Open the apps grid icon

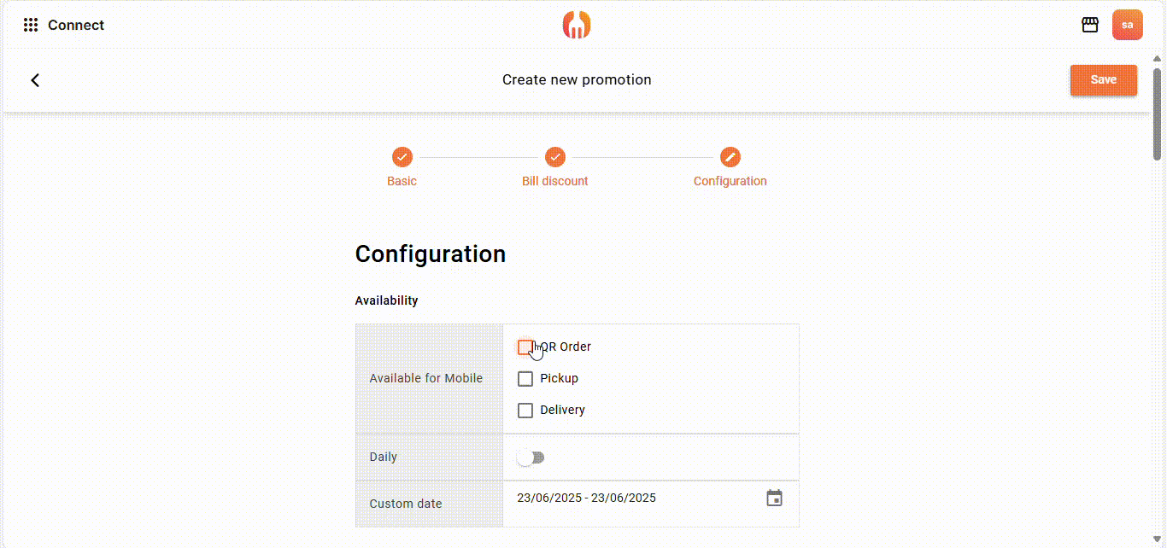point(31,25)
